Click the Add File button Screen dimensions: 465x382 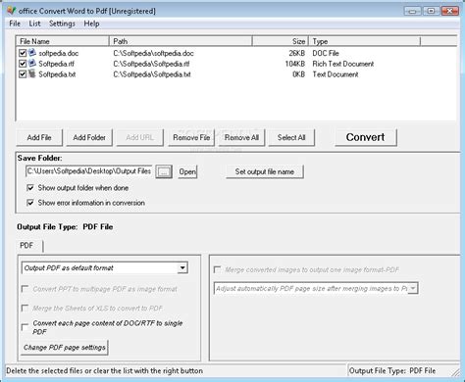[39, 137]
